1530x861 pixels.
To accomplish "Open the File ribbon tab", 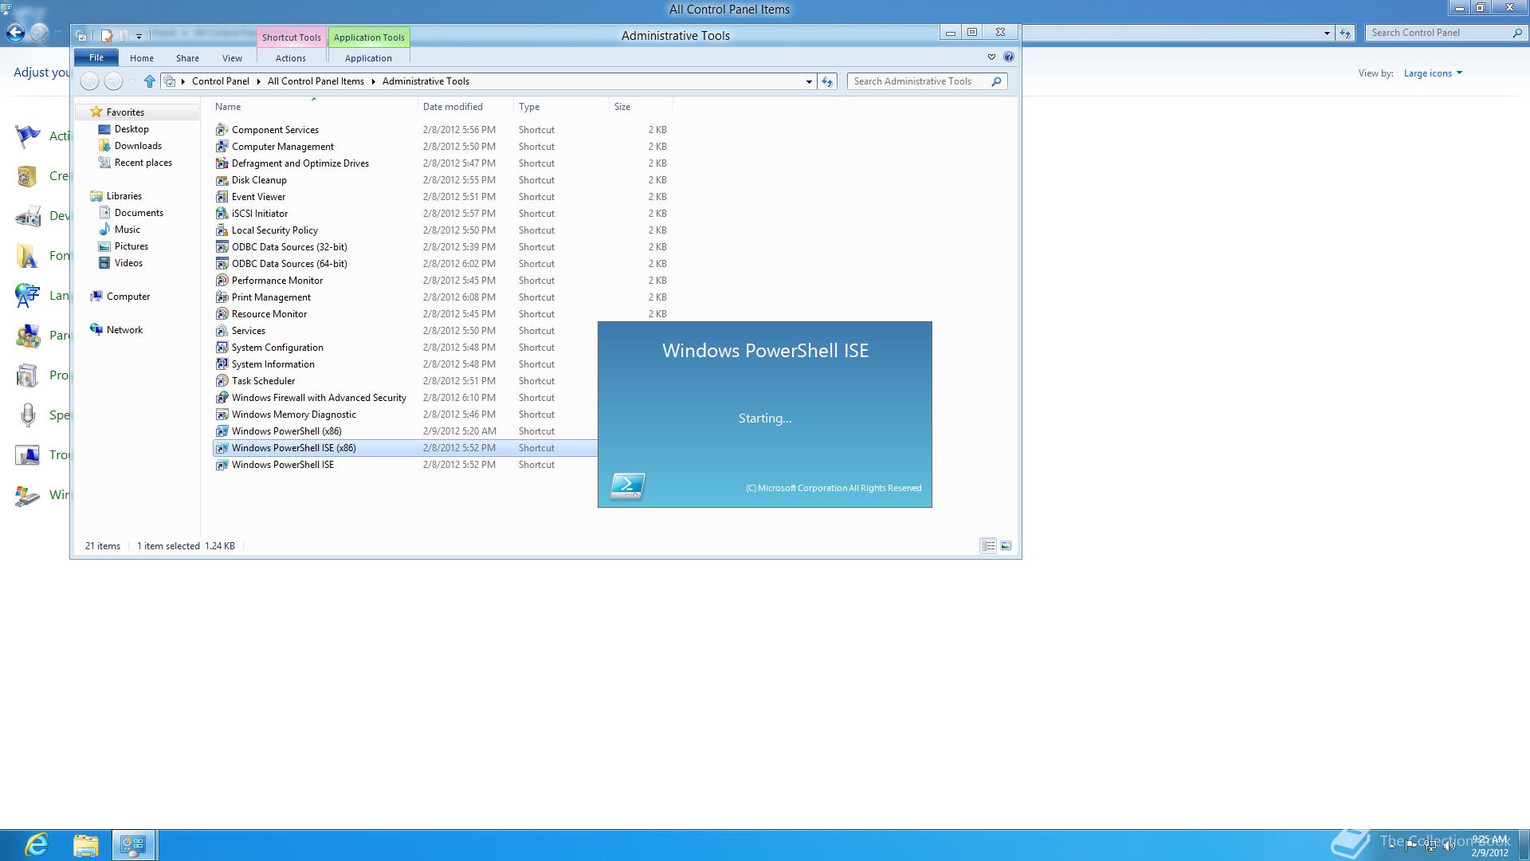I will point(96,57).
